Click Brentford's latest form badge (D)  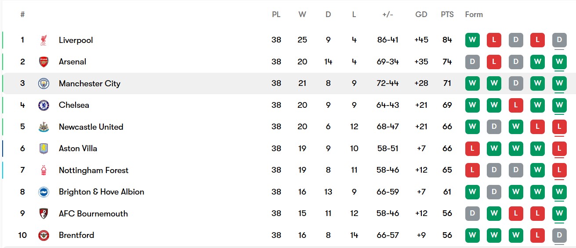tap(559, 235)
